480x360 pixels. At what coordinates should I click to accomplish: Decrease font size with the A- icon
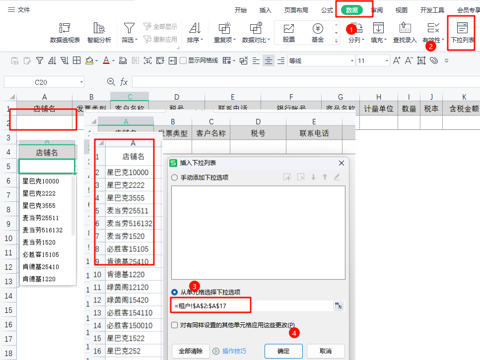pos(409,60)
